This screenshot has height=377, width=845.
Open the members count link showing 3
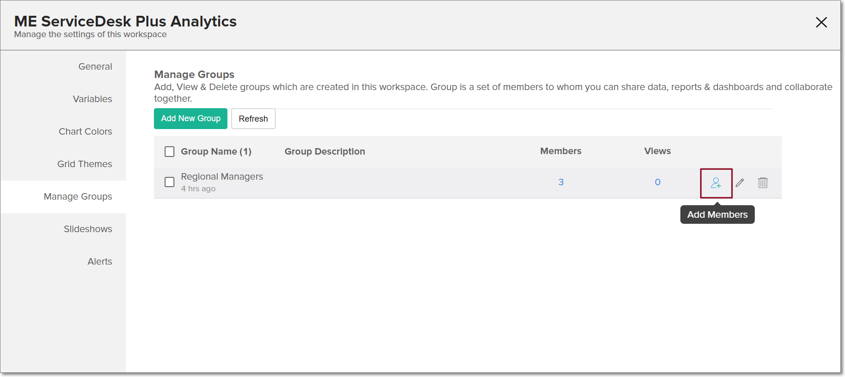[561, 182]
